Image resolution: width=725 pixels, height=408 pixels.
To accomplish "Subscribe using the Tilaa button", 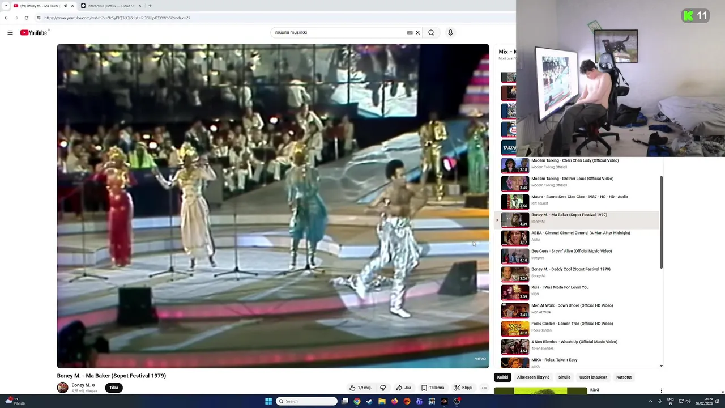I will point(114,388).
